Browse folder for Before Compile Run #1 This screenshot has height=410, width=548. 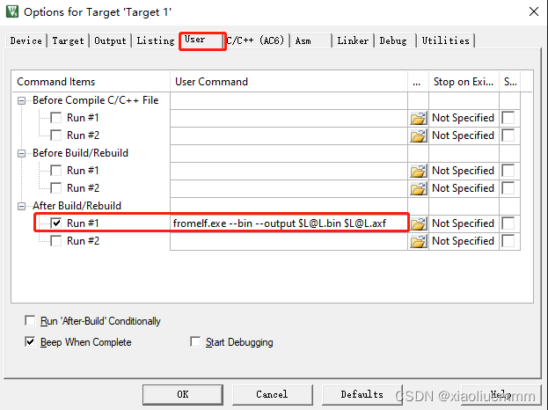pyautogui.click(x=418, y=118)
